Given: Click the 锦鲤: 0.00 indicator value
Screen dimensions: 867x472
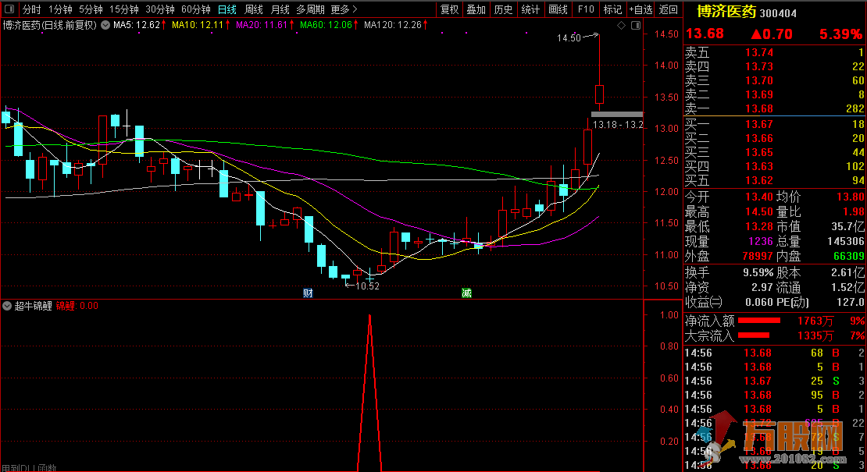Looking at the screenshot, I should 77,306.
